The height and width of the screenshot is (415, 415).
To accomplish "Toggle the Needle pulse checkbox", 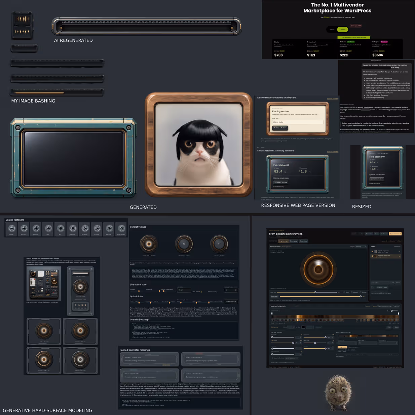I will (217, 292).
